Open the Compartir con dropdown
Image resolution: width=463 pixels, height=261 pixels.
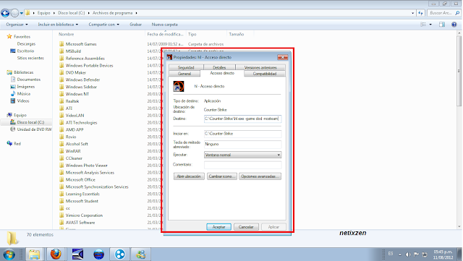(103, 25)
